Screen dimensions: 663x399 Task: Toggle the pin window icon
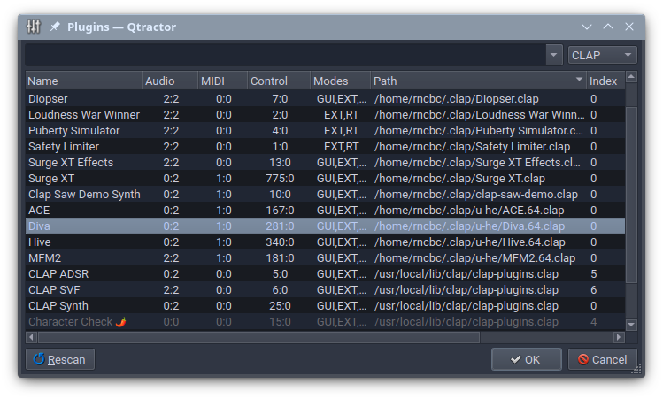tap(55, 27)
